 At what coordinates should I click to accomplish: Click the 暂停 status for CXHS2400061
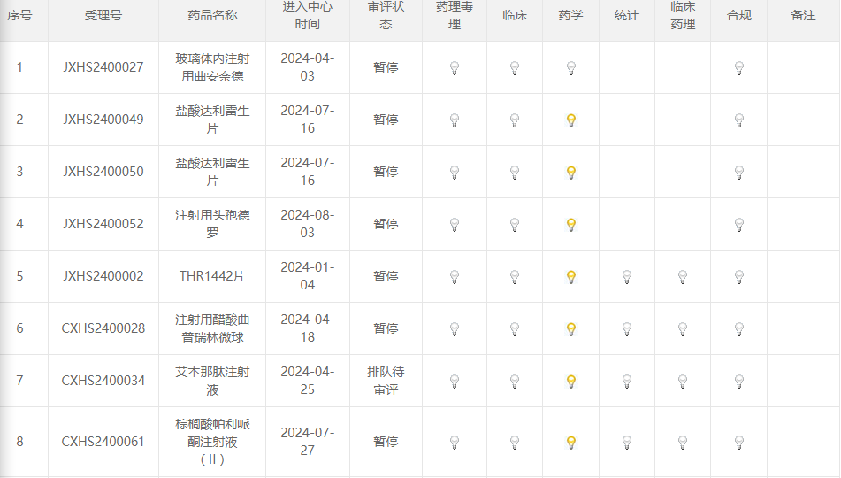pos(386,442)
